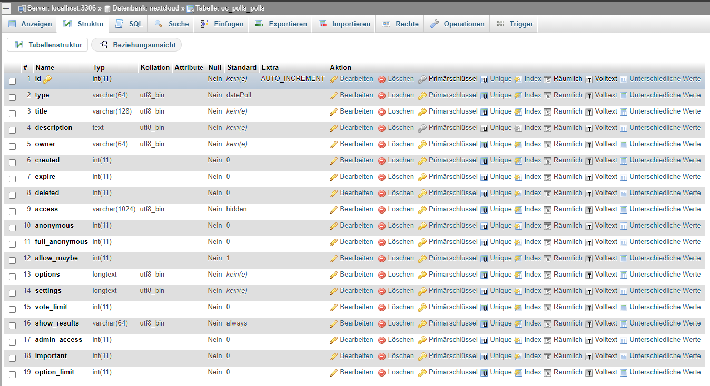Click the pencil icon for full_anonymous
710x386 pixels.
pos(333,242)
